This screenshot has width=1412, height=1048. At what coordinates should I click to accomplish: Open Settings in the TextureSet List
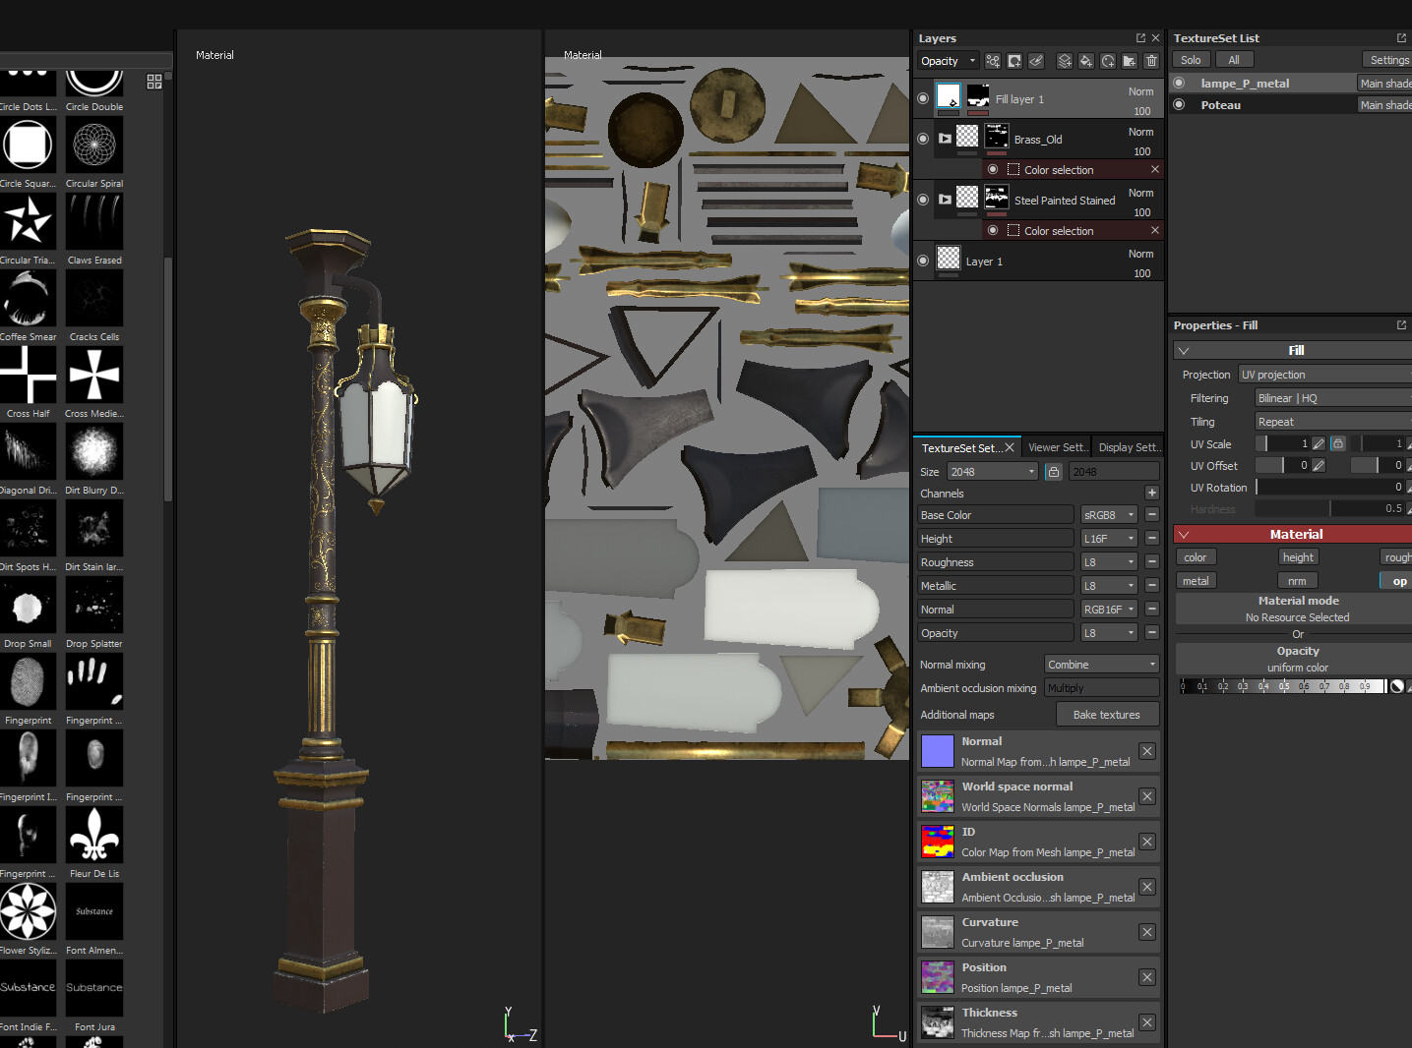1387,59
